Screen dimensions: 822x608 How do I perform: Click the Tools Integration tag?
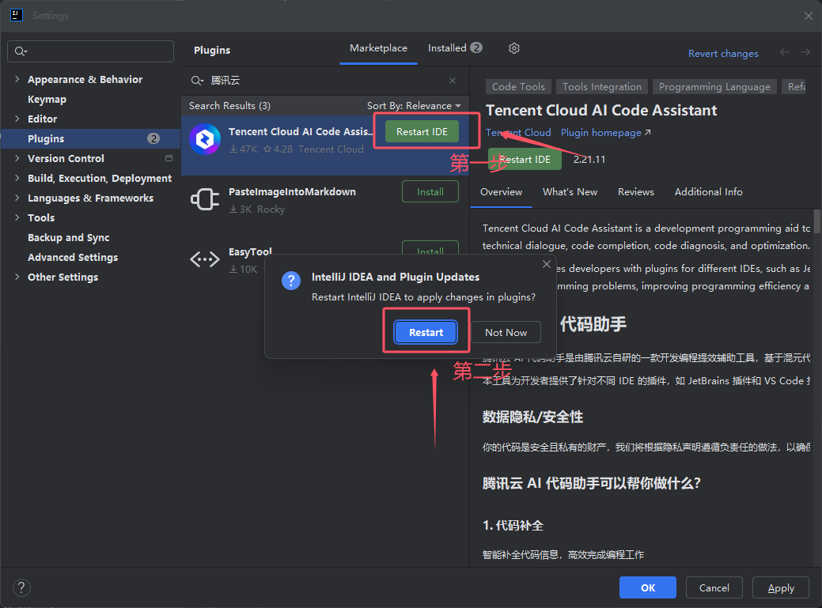coord(602,87)
